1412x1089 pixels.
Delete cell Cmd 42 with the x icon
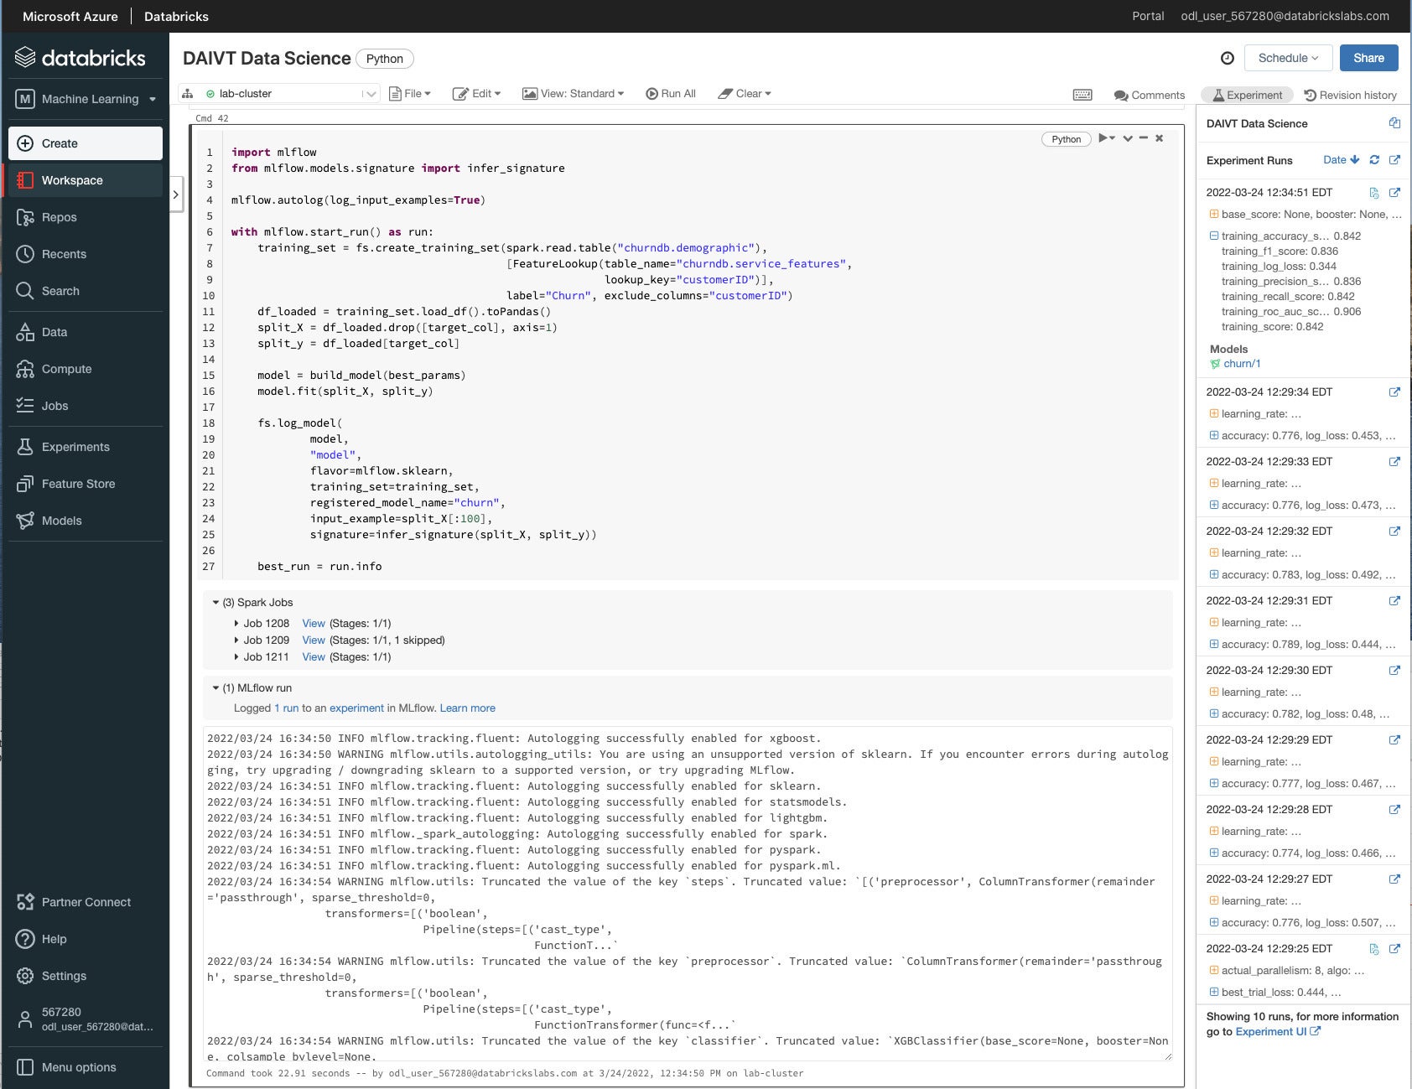1159,138
